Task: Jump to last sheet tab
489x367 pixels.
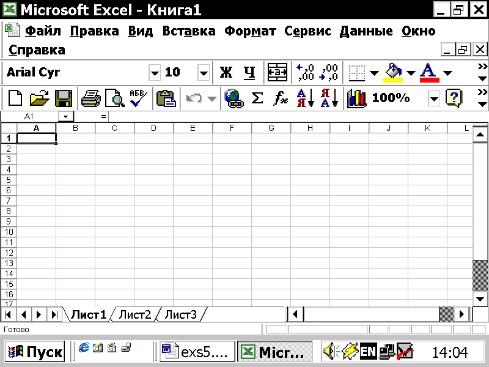Action: coord(54,314)
